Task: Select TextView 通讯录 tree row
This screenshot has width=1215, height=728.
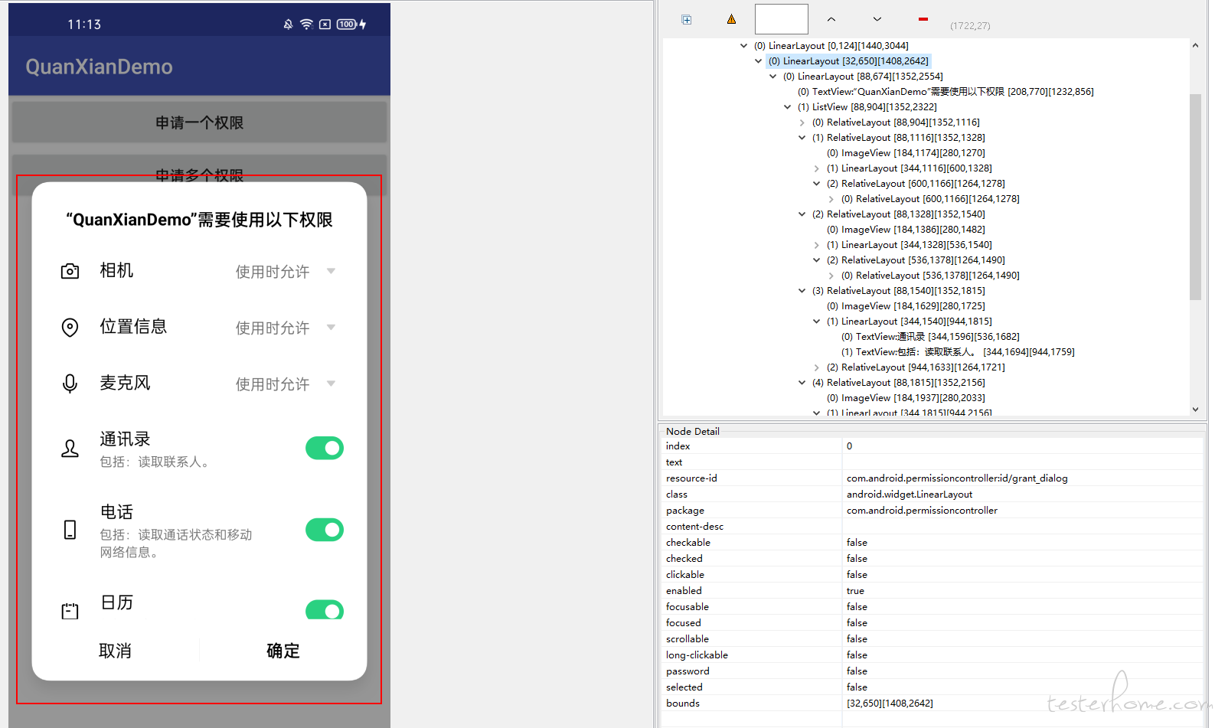Action: coord(930,337)
